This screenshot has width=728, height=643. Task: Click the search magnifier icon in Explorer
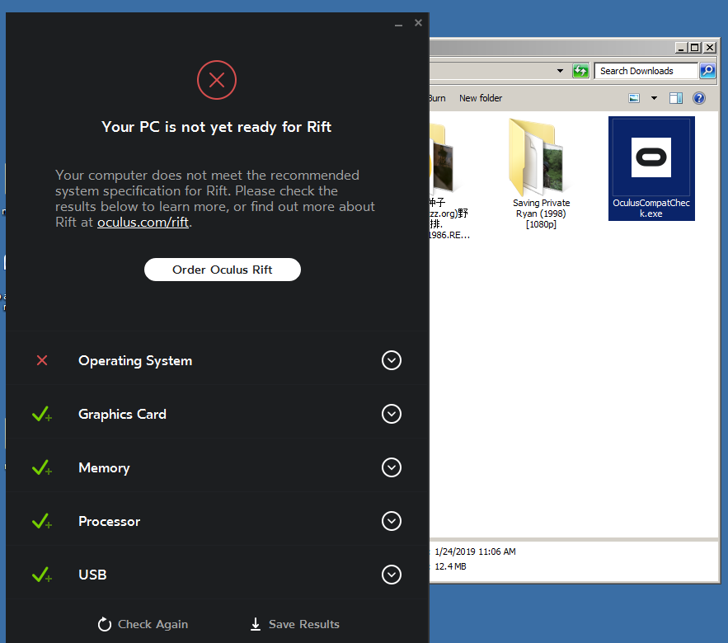[707, 71]
